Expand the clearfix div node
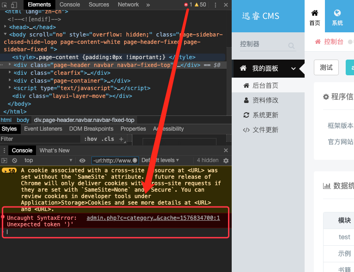Image resolution: width=354 pixels, height=272 pixels. (10, 73)
